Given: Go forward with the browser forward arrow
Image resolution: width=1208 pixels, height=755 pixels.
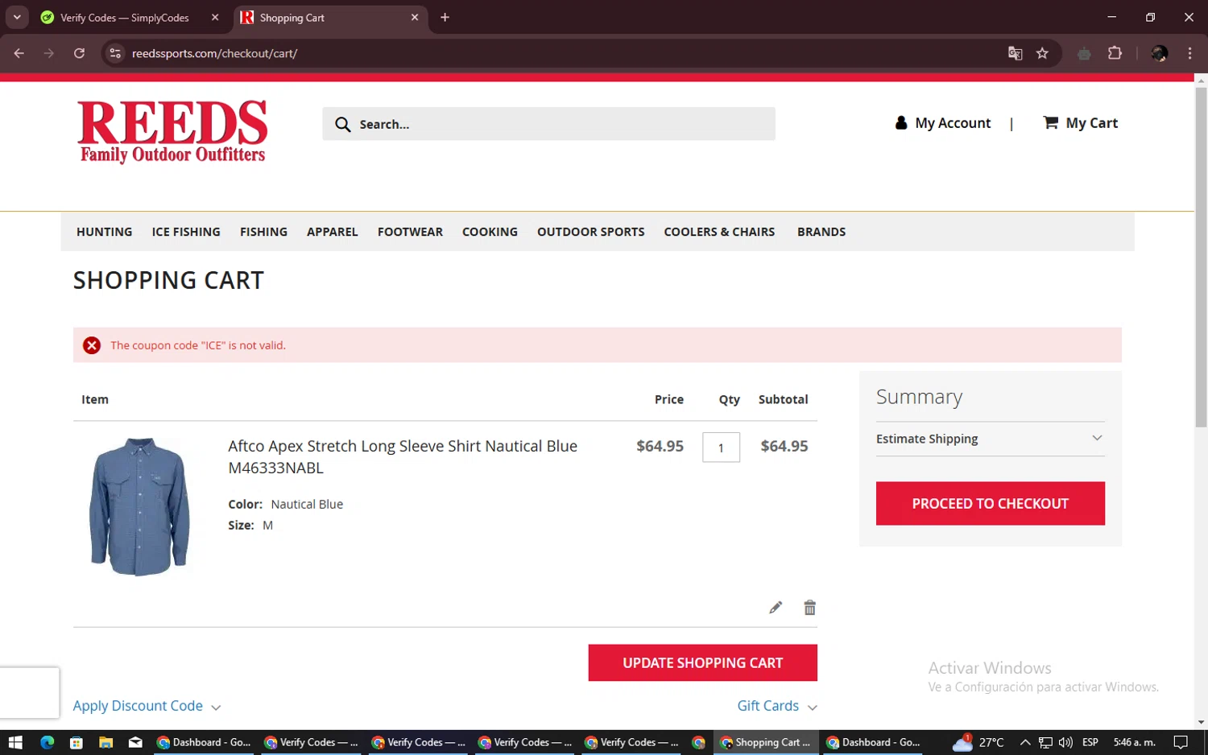Looking at the screenshot, I should (49, 53).
